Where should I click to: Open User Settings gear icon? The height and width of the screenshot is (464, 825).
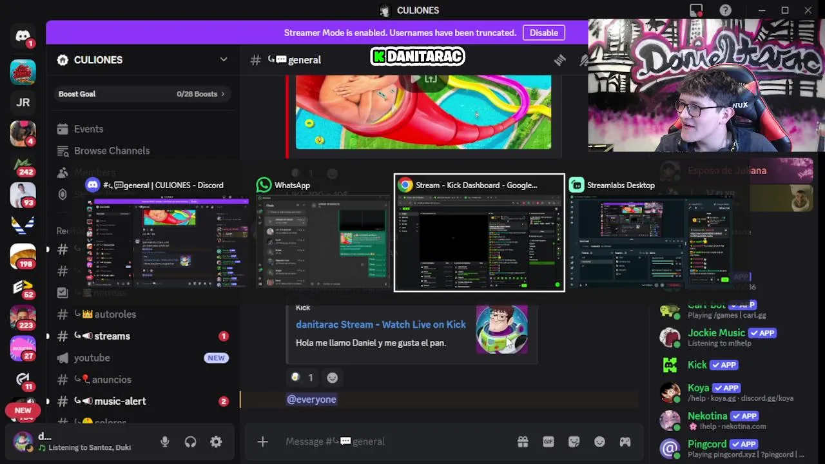[216, 441]
